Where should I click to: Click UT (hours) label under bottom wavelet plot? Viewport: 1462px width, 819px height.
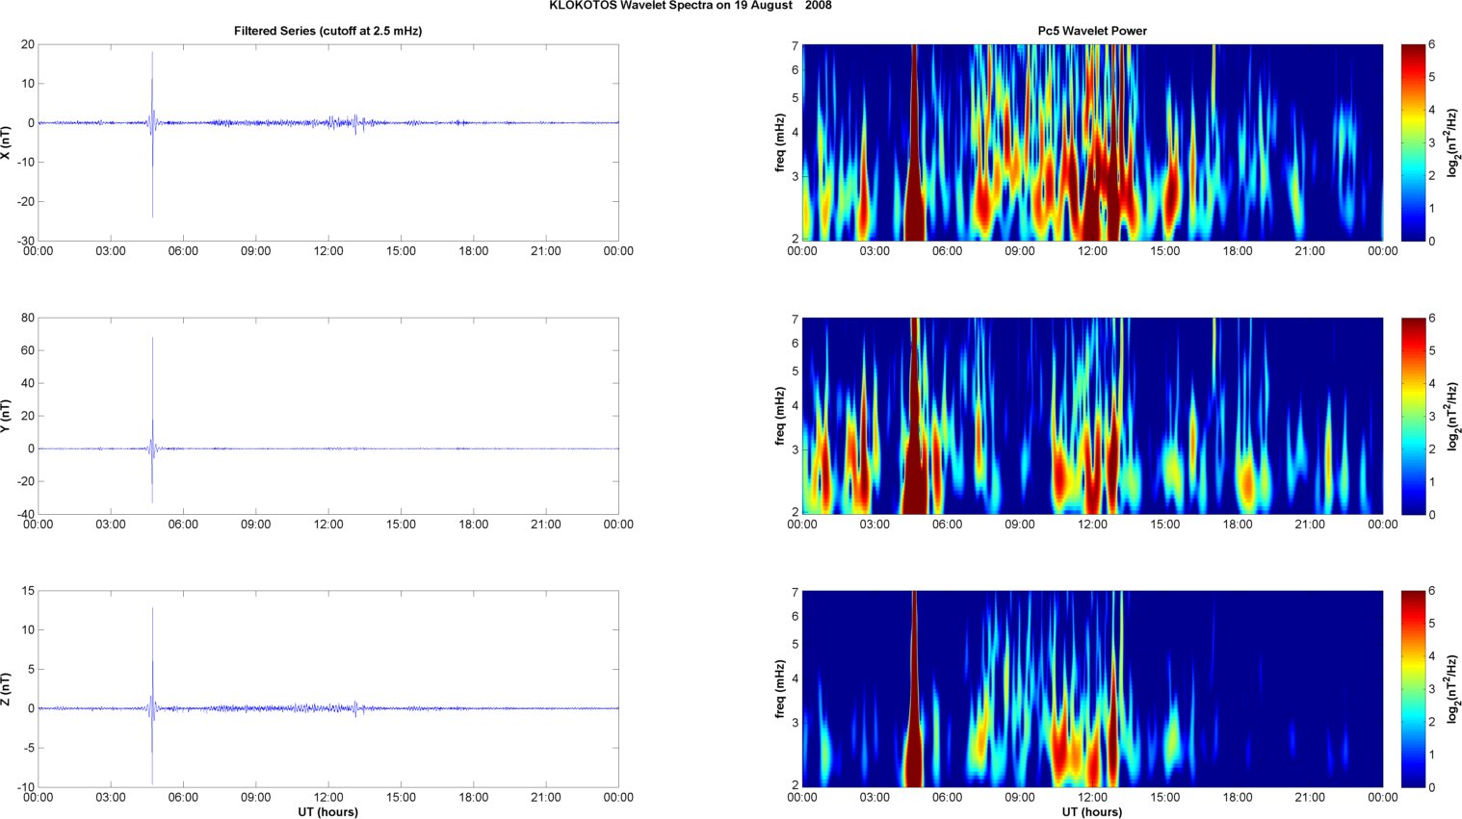coord(1092,812)
